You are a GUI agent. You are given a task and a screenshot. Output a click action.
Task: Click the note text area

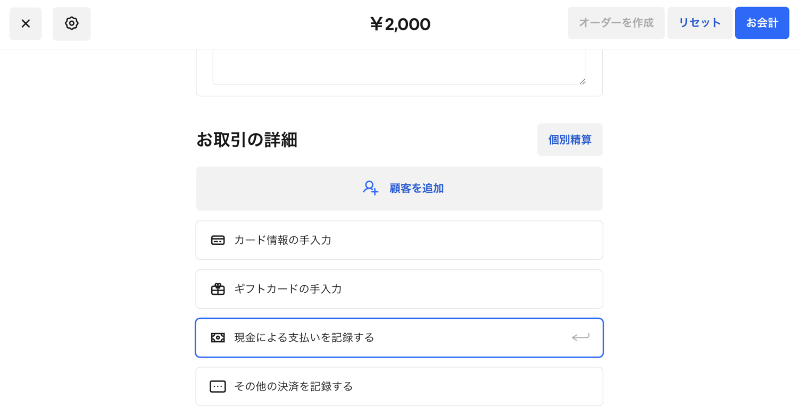[x=399, y=64]
